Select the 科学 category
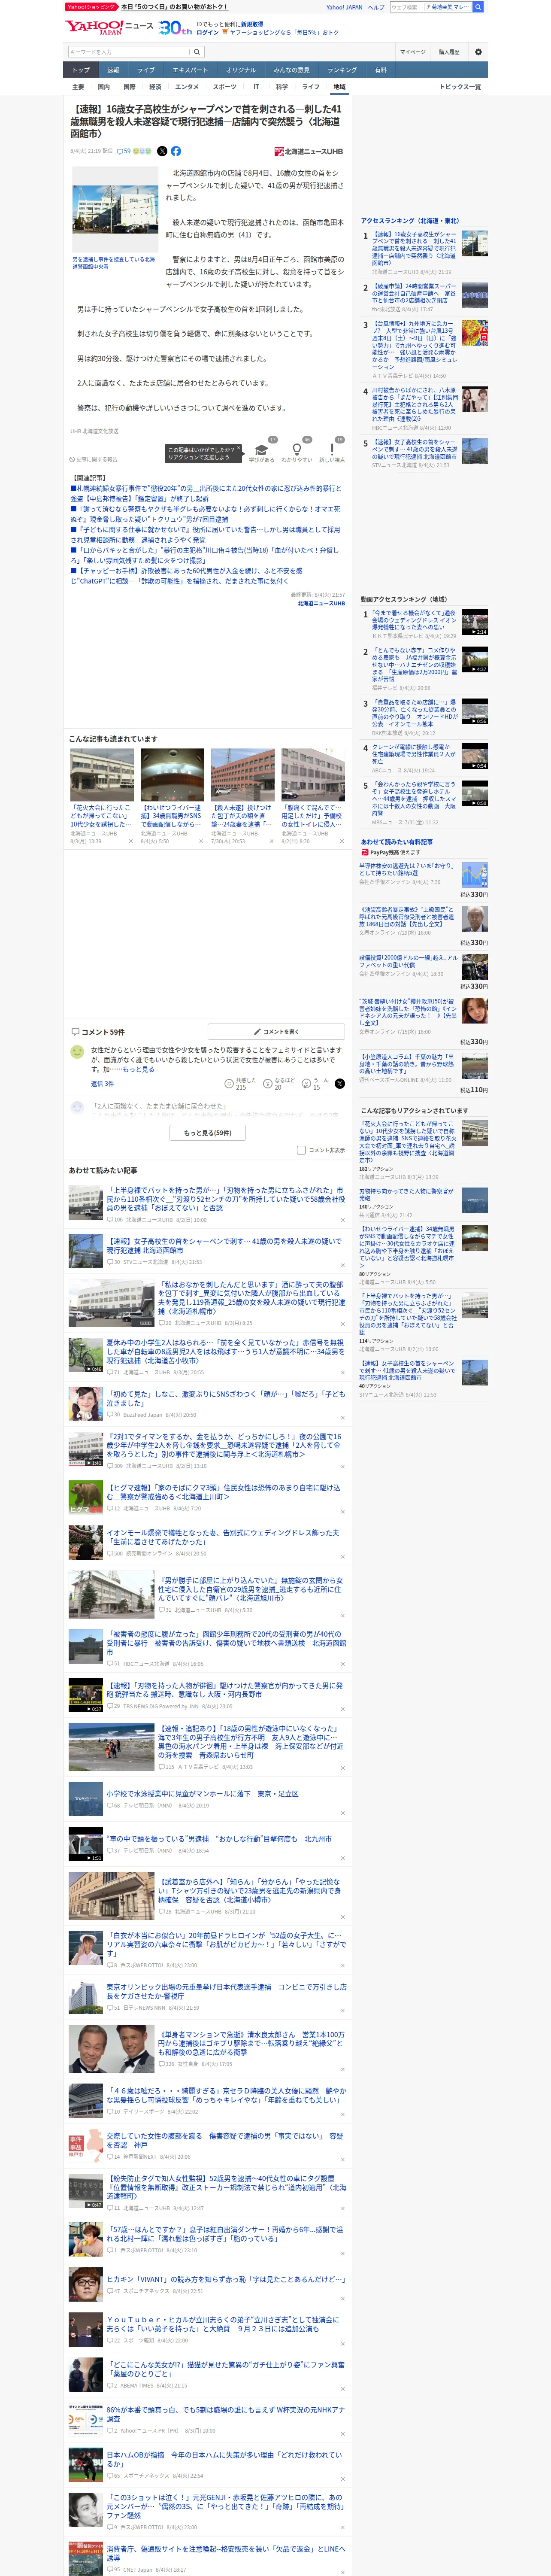This screenshot has width=551, height=2576. point(282,87)
